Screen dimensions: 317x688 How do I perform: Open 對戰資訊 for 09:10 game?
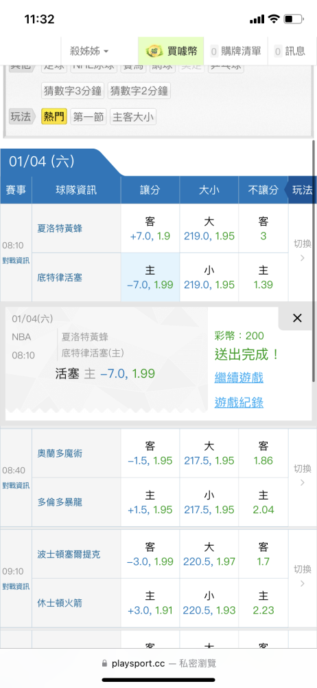tap(16, 586)
